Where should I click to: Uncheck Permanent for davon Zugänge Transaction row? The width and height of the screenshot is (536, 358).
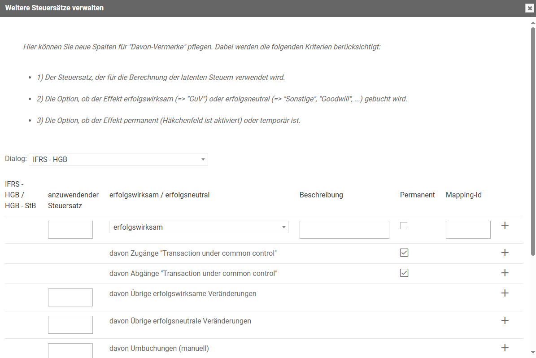(x=404, y=253)
